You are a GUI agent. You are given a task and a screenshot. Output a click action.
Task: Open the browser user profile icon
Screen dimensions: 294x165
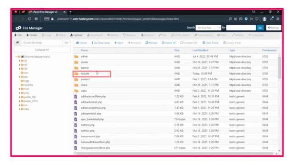click(265, 19)
